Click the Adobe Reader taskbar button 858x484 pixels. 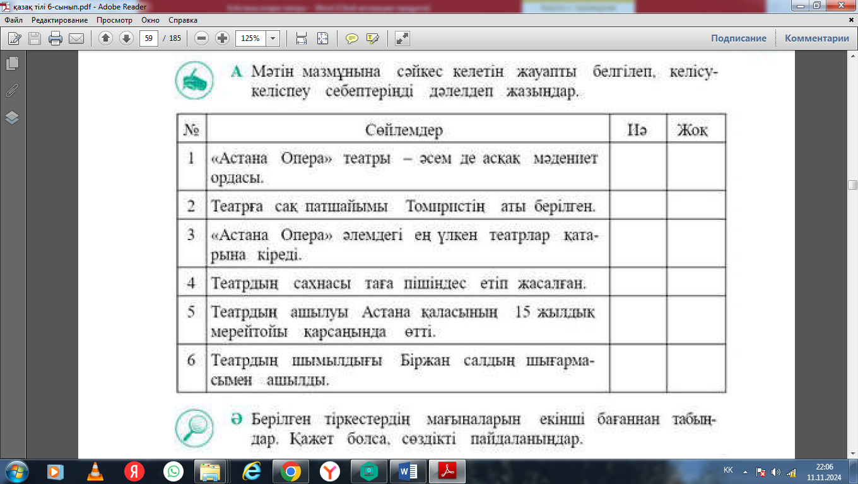pos(446,471)
